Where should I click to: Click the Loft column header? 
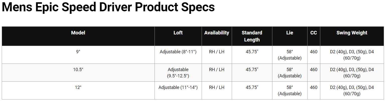coord(178,33)
